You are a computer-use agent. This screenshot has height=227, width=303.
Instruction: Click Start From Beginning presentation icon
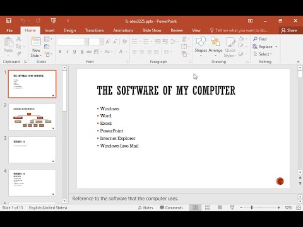tap(53, 21)
